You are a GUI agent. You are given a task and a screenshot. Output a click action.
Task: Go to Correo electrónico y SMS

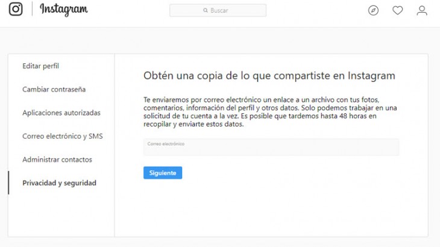tap(63, 136)
